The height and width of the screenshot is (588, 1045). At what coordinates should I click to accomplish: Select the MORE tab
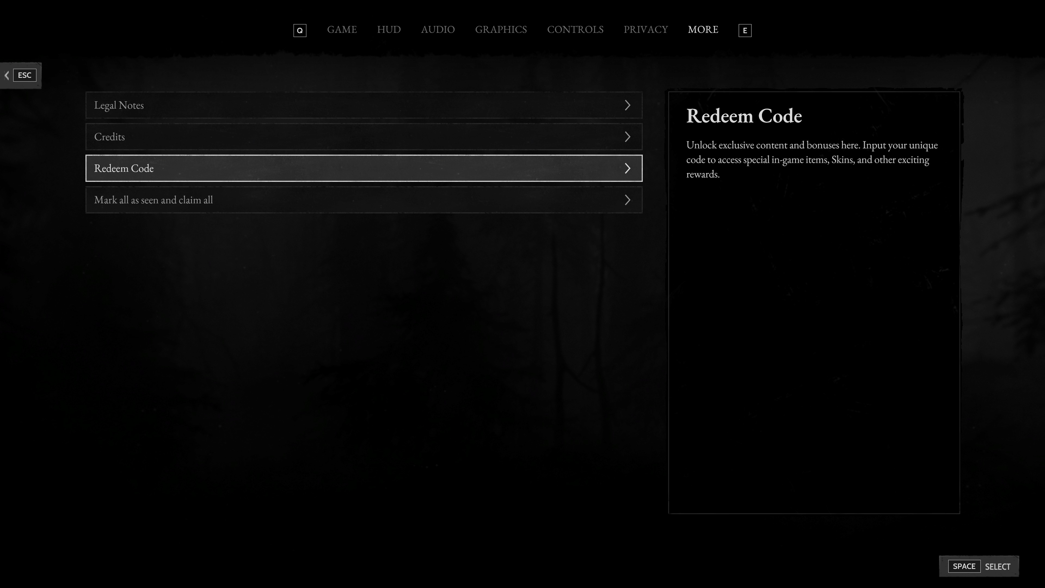click(703, 30)
